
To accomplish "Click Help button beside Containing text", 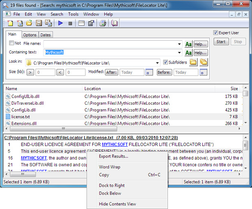I will [x=201, y=53].
